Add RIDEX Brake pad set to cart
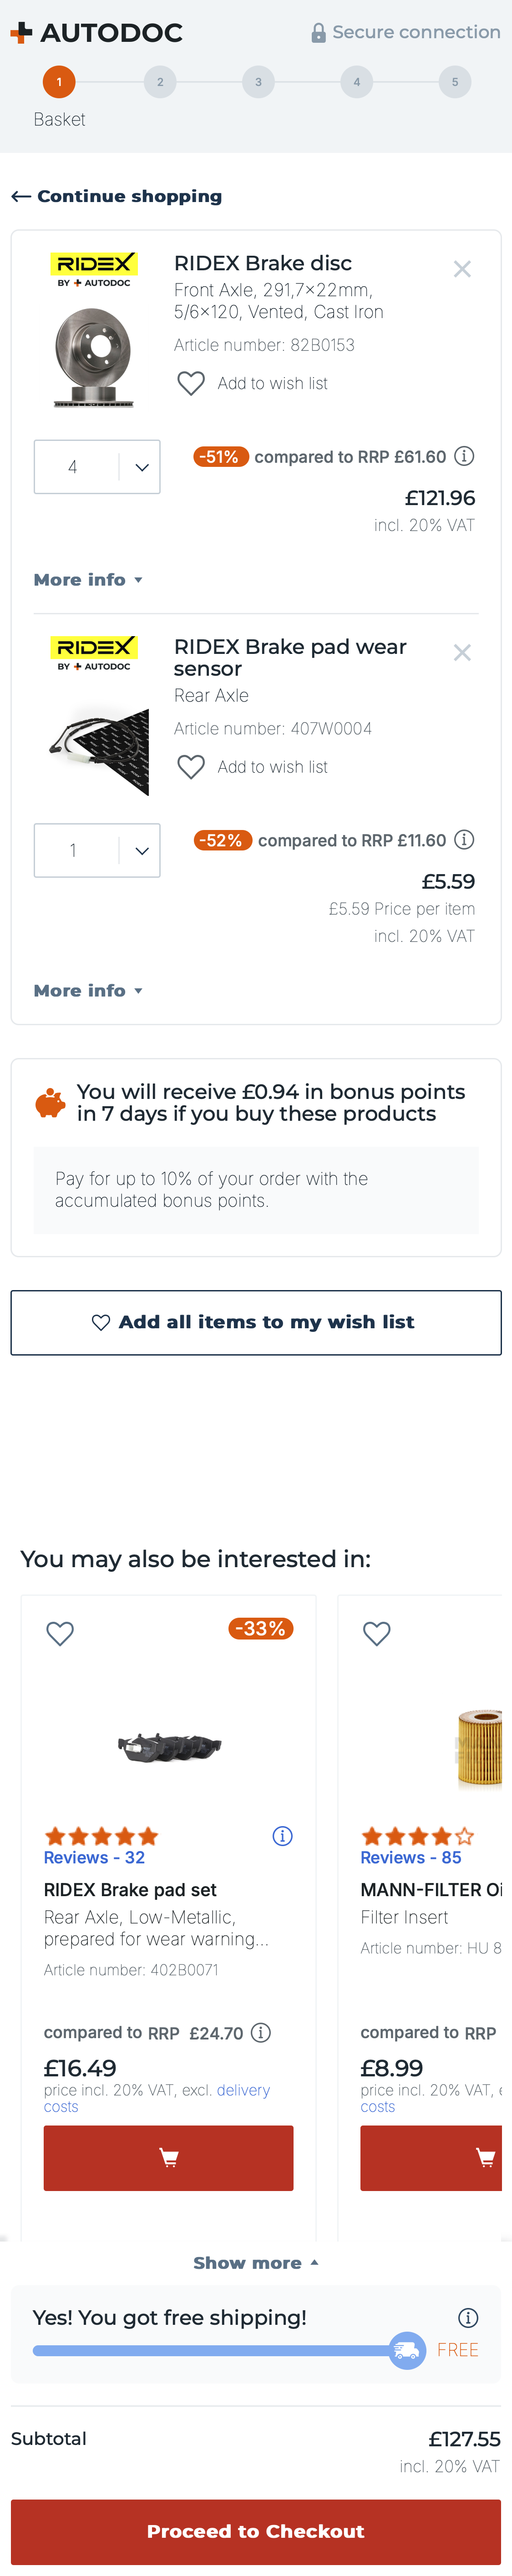Image resolution: width=512 pixels, height=2576 pixels. (x=168, y=2158)
